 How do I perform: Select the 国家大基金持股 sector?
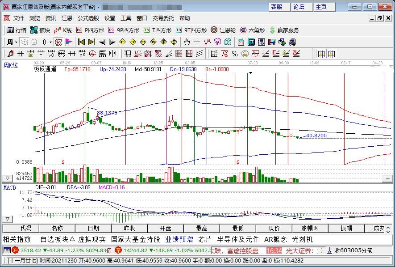click(136, 239)
